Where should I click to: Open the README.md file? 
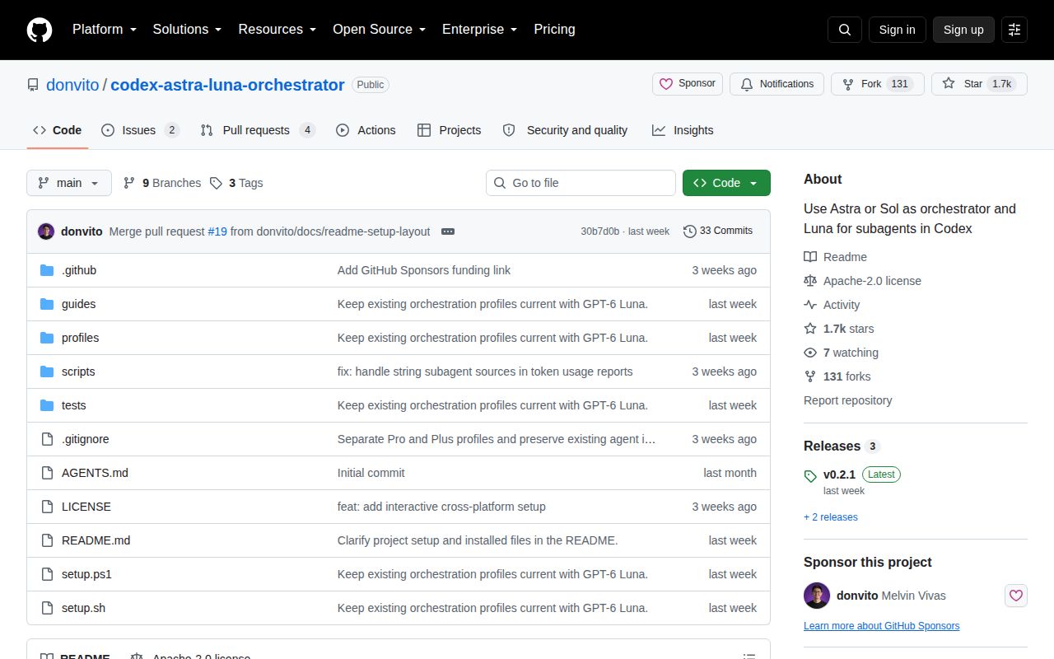point(96,540)
